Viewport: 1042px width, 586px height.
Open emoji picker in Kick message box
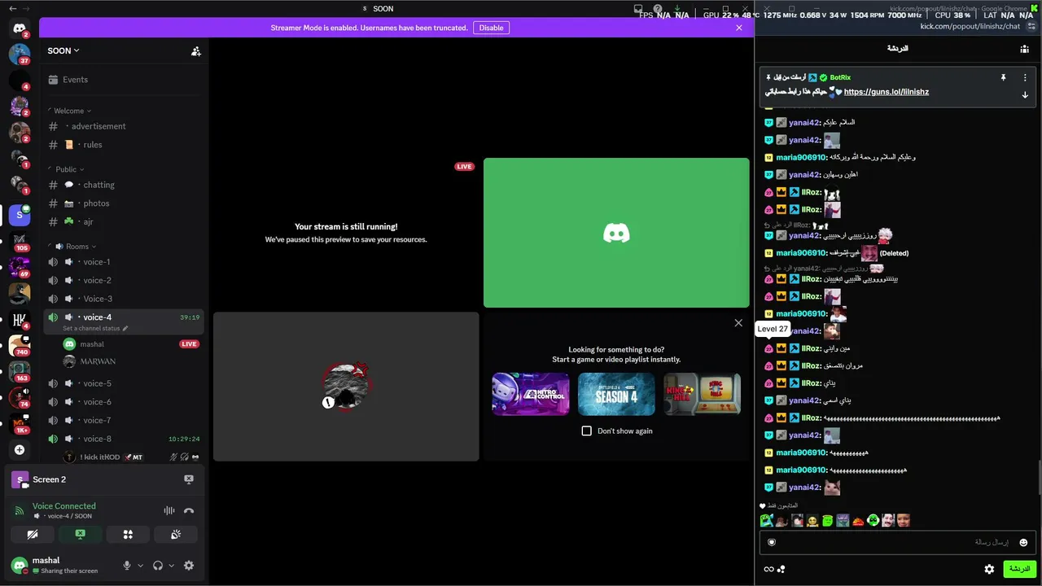(x=1023, y=543)
